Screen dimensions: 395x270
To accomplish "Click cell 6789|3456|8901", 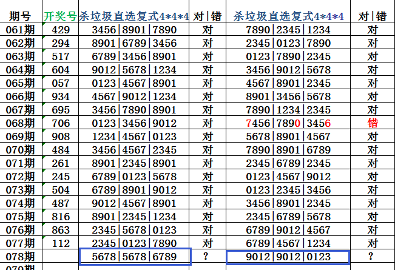I will coord(133,56).
